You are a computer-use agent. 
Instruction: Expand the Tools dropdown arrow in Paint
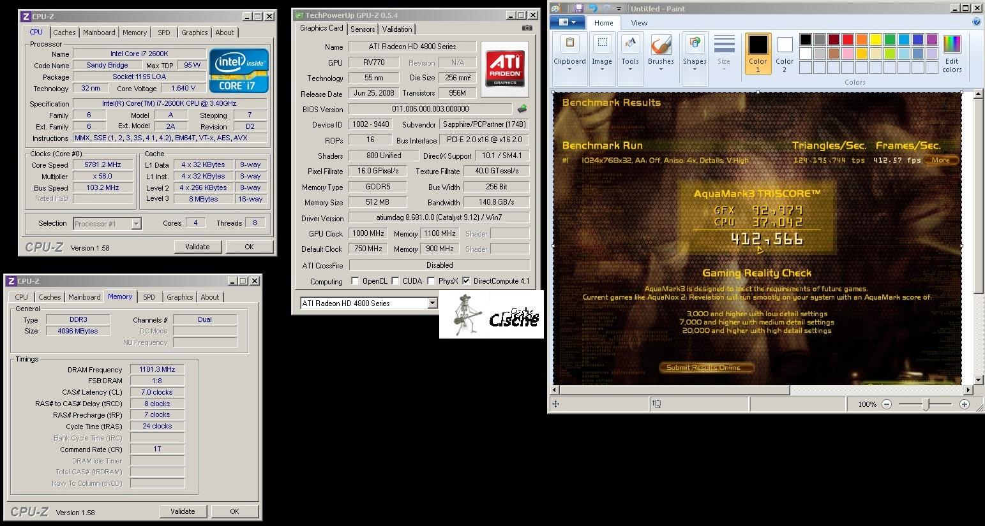630,69
